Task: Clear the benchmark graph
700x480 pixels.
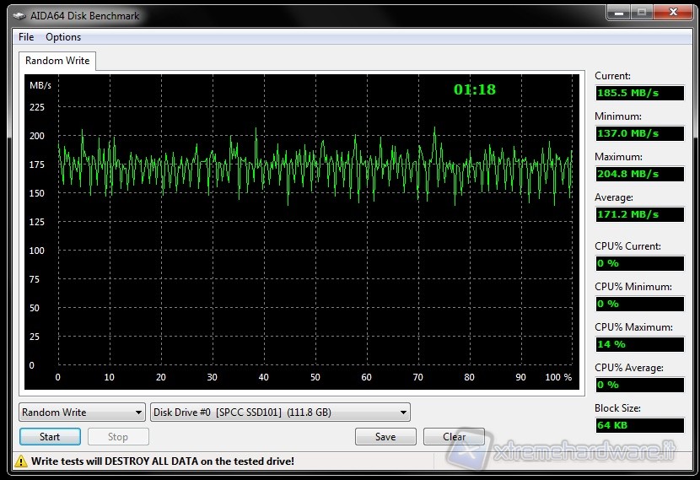Action: [454, 437]
